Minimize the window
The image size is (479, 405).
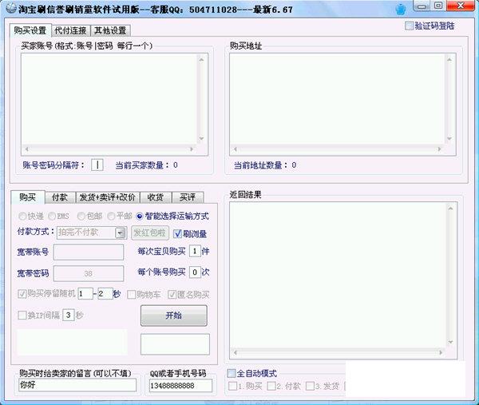[x=422, y=6]
